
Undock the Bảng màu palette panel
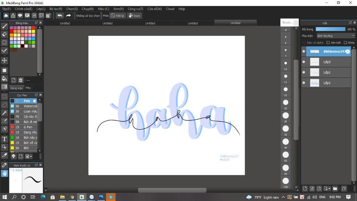[36, 23]
